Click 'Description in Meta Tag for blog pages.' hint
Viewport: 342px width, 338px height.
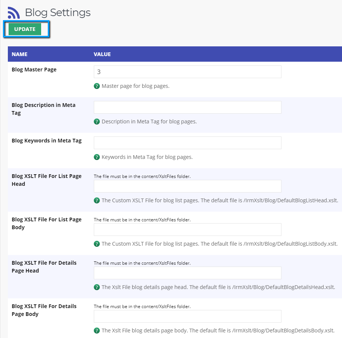pyautogui.click(x=149, y=122)
